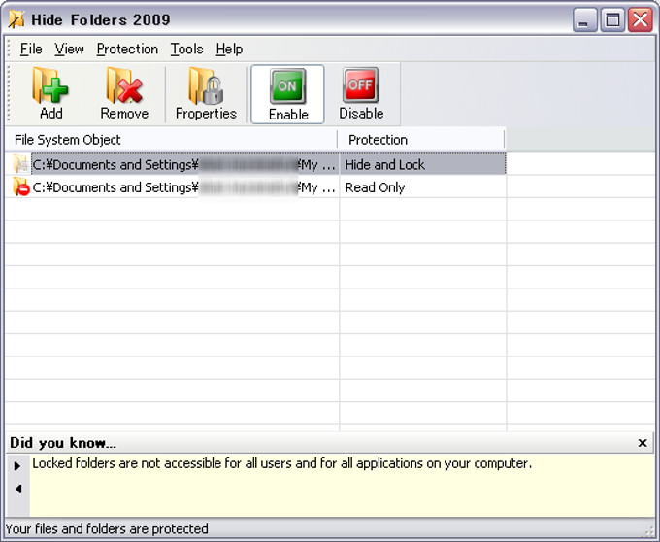Turn protection off with the Disable button
The image size is (660, 542).
pyautogui.click(x=361, y=93)
